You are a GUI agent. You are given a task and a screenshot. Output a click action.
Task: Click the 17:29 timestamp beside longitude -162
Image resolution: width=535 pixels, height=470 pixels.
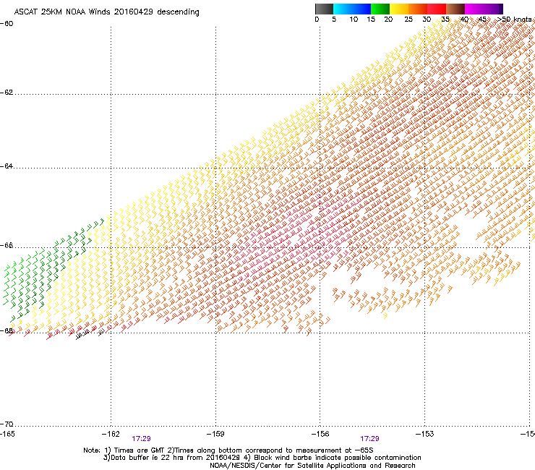(x=141, y=439)
